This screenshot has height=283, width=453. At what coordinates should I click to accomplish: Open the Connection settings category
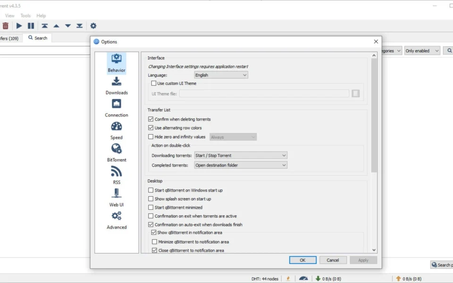pos(117,108)
